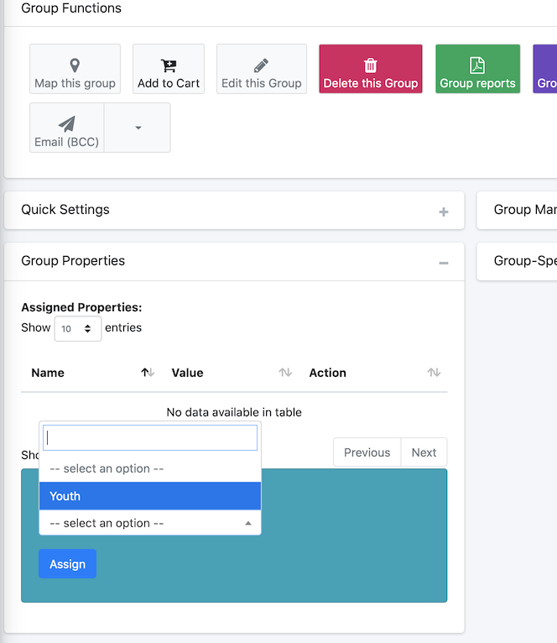Sort table by Name column
The height and width of the screenshot is (643, 557).
click(x=91, y=373)
